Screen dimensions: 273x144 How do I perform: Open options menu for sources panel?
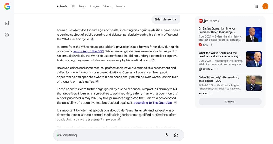pos(260,21)
